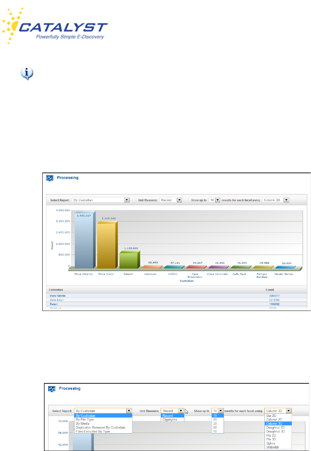
Task: Click the 1109692 count cell
Action: [274, 304]
